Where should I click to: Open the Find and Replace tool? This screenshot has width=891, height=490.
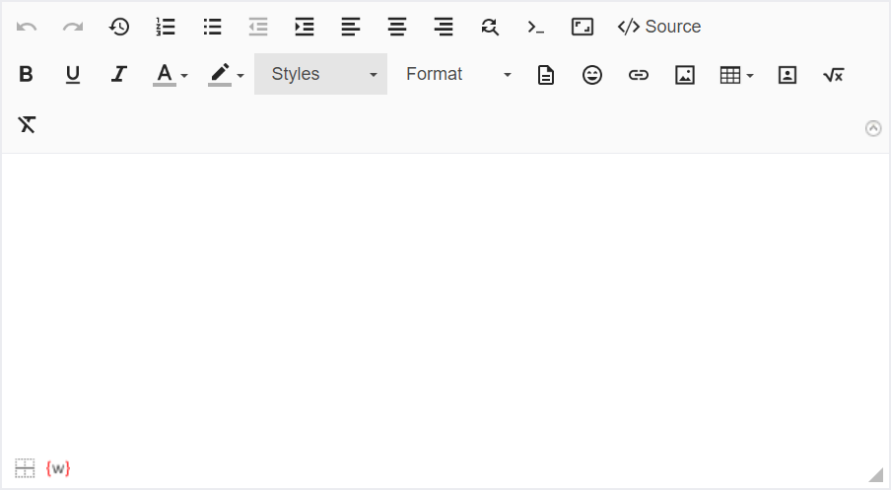490,27
